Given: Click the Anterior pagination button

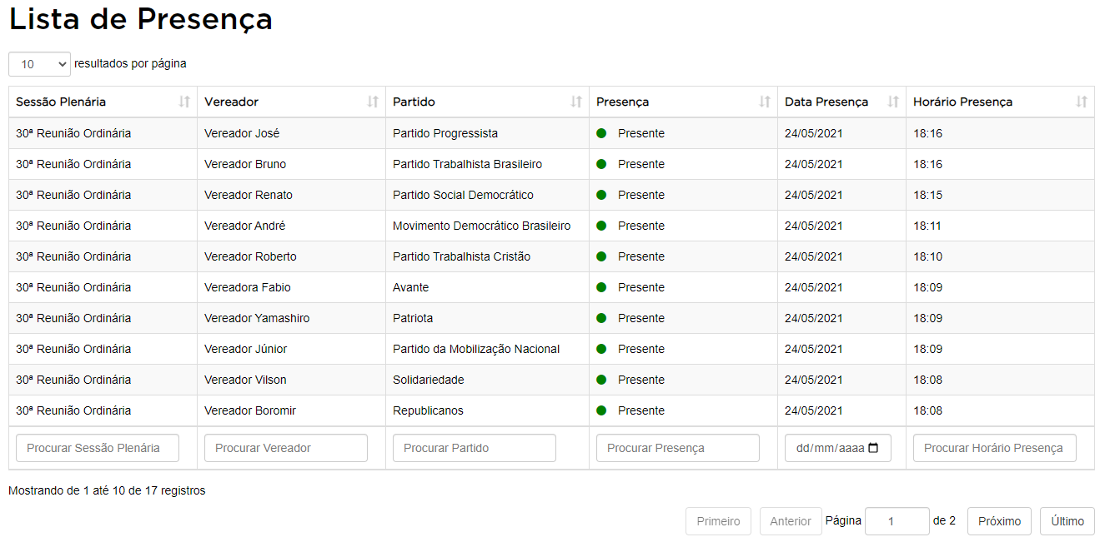Looking at the screenshot, I should click(791, 521).
